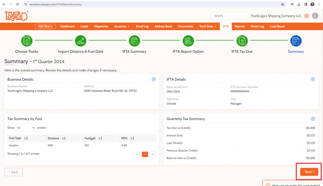
Task: Expand the Truck Zone menu
Action: (x=208, y=26)
